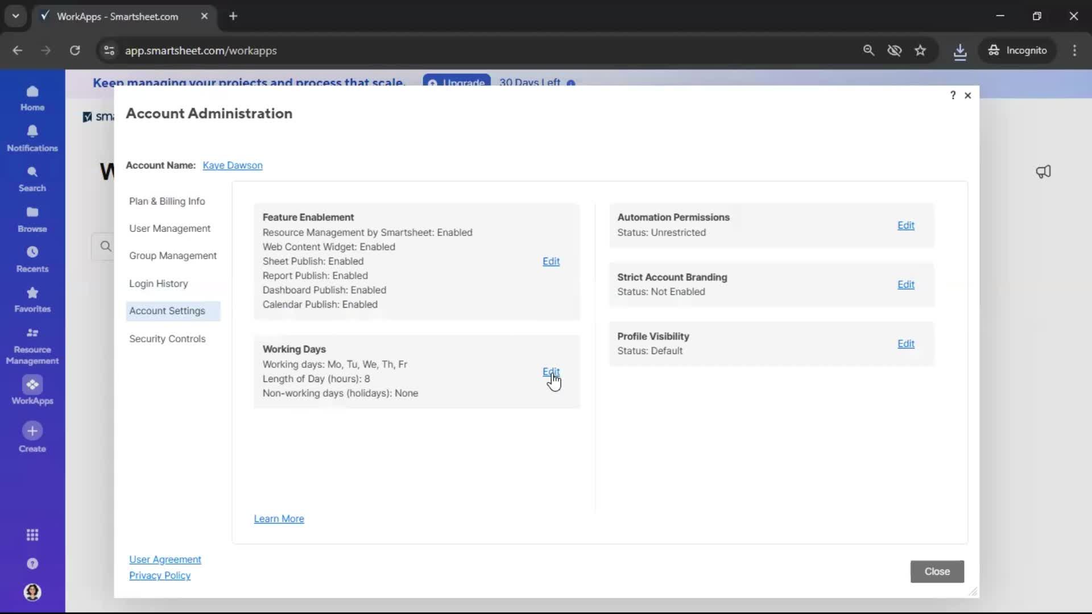Open Notifications from the sidebar

tap(32, 138)
